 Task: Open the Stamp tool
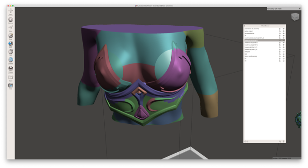[10, 44]
